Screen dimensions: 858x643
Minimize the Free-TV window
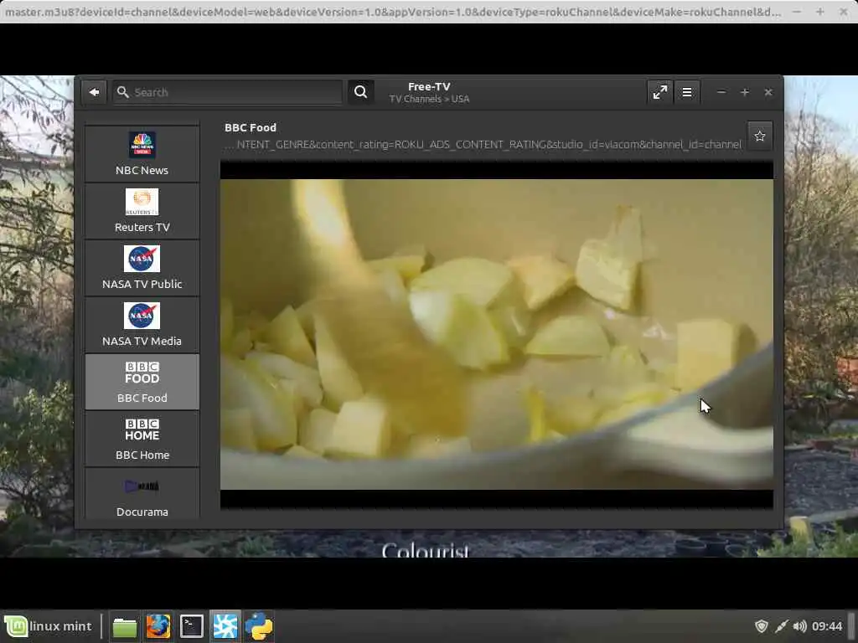(721, 92)
